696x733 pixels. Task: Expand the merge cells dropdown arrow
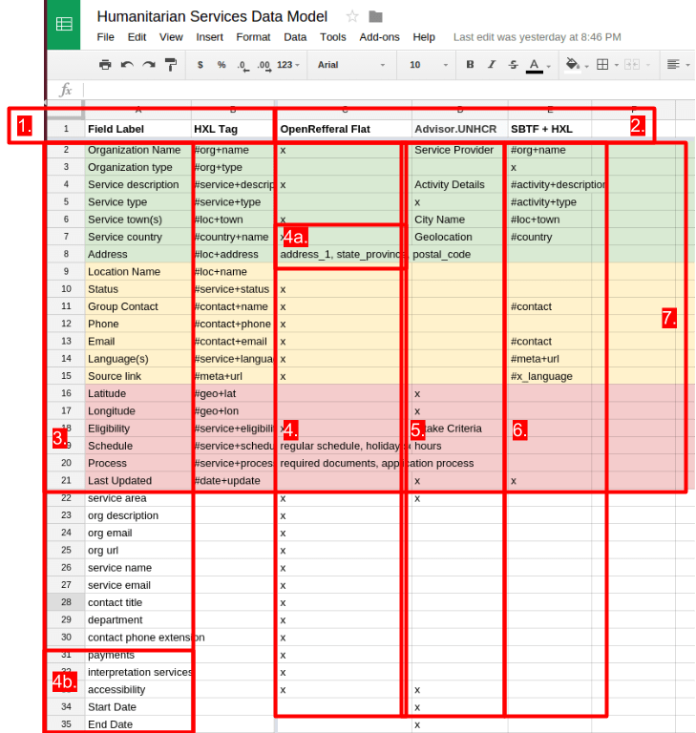[648, 66]
